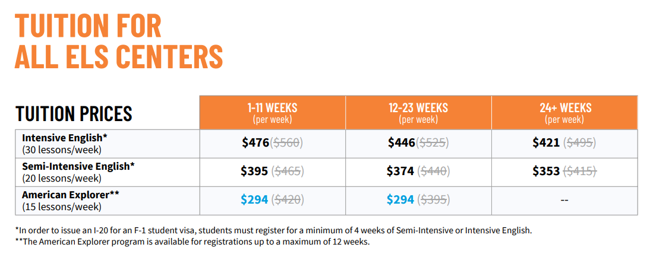Click the I-20 F-1 visa footnote
653x260 pixels.
(273, 230)
